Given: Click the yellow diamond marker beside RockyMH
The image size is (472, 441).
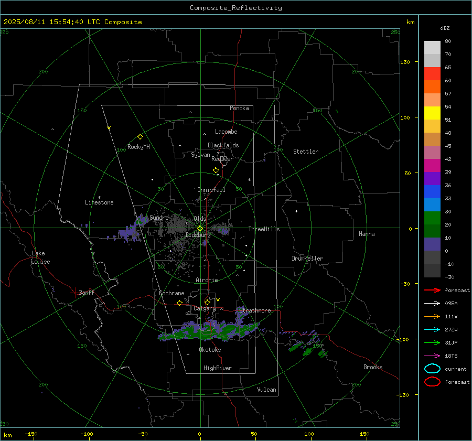Looking at the screenshot, I should pyautogui.click(x=140, y=137).
